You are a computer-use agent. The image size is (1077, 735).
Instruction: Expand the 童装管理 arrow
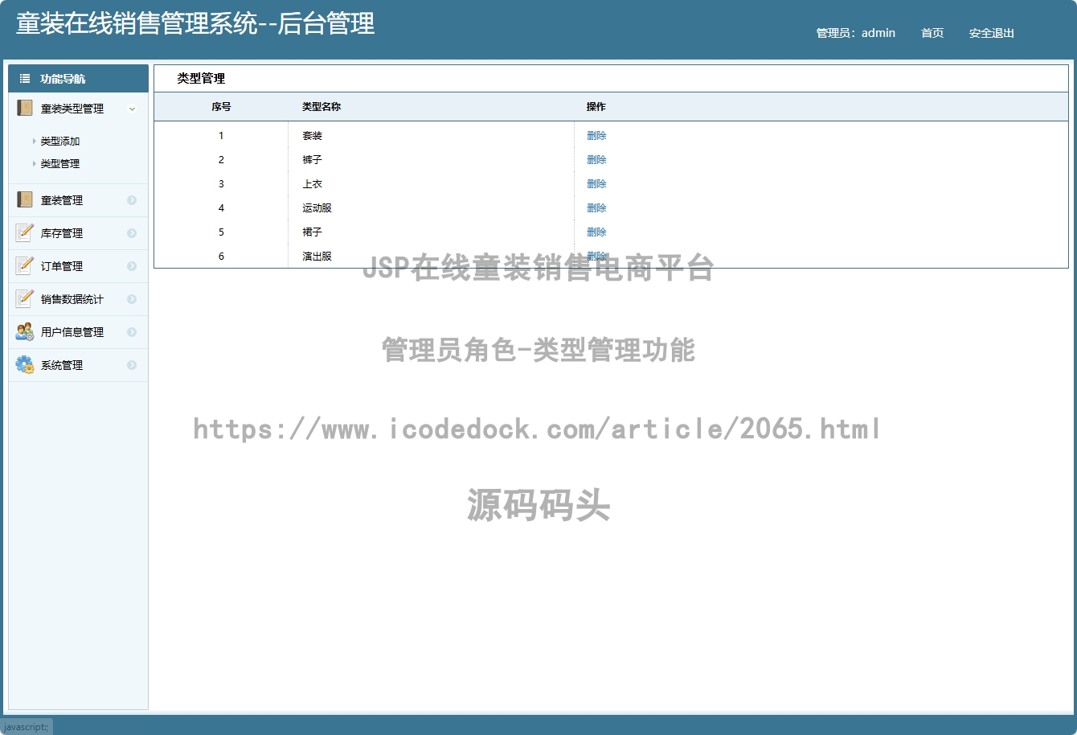(x=132, y=200)
